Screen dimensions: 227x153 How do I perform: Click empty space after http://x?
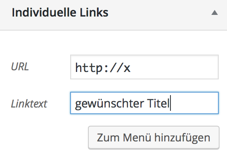(174, 67)
